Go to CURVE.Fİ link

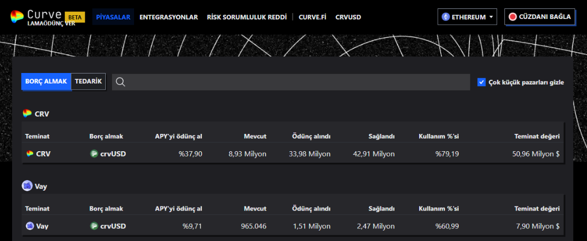pos(312,17)
